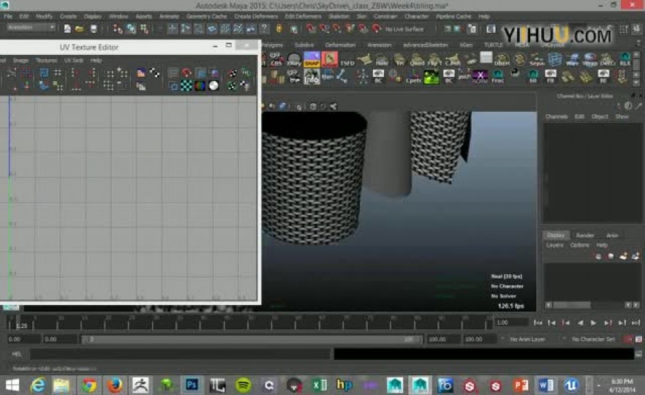This screenshot has height=395, width=645.
Task: Select the Subdivs shelf tab
Action: (x=304, y=45)
